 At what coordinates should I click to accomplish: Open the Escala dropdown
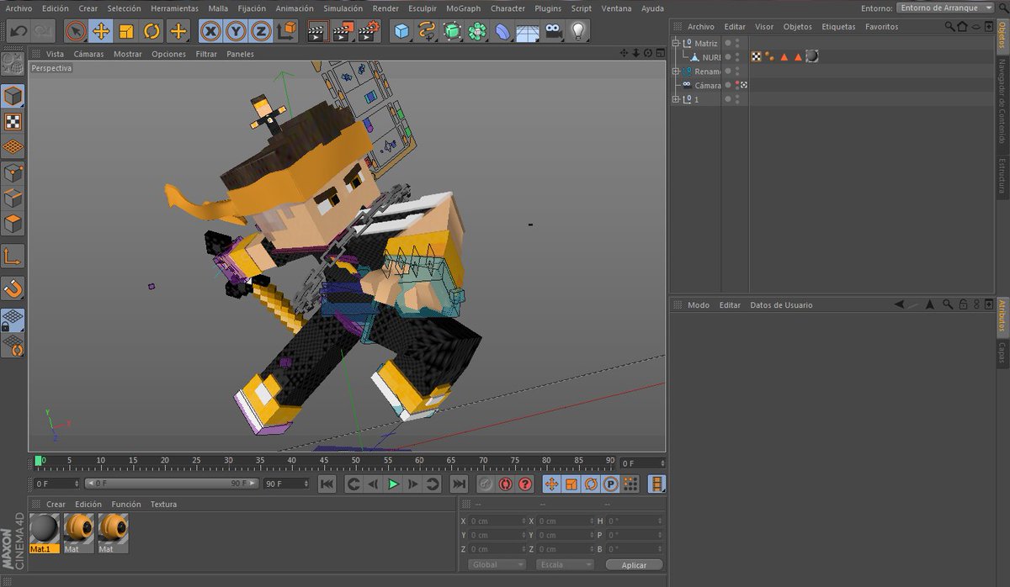[x=565, y=564]
